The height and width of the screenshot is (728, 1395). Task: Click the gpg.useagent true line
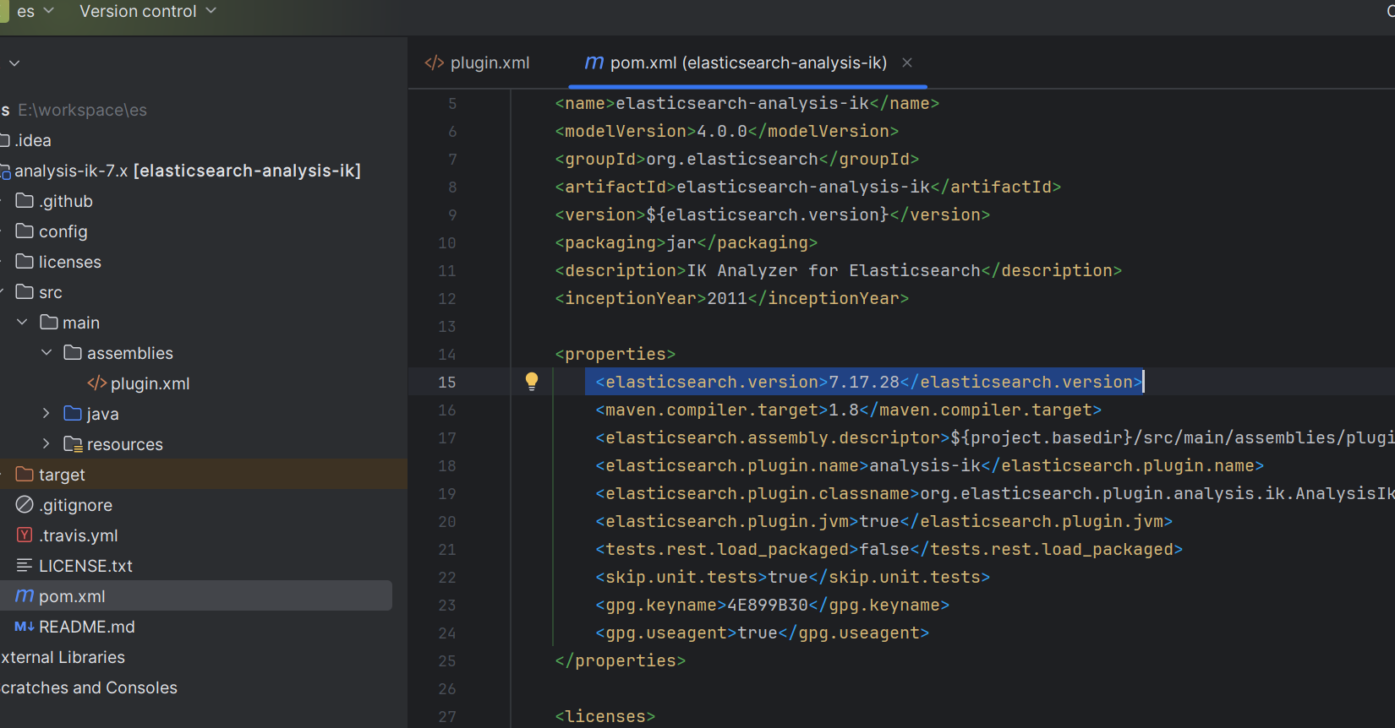click(x=762, y=633)
